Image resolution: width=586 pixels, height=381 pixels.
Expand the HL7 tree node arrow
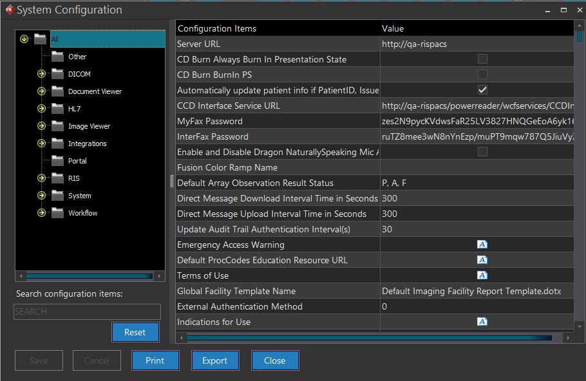(42, 109)
